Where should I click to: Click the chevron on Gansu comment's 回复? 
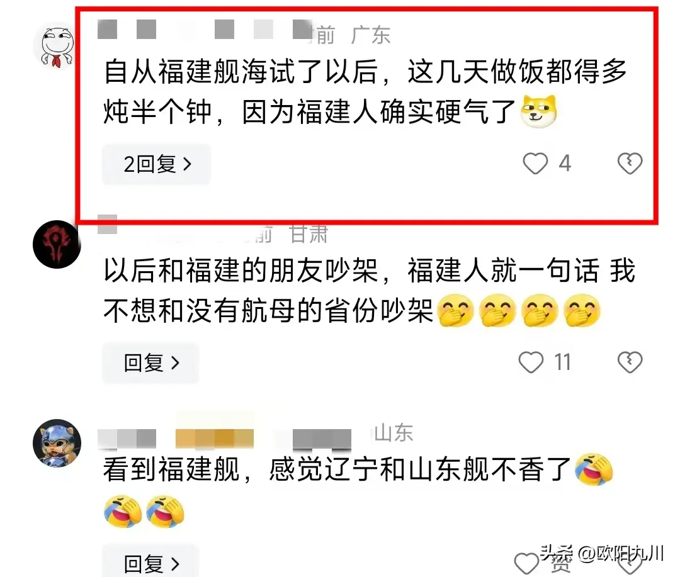(x=175, y=362)
